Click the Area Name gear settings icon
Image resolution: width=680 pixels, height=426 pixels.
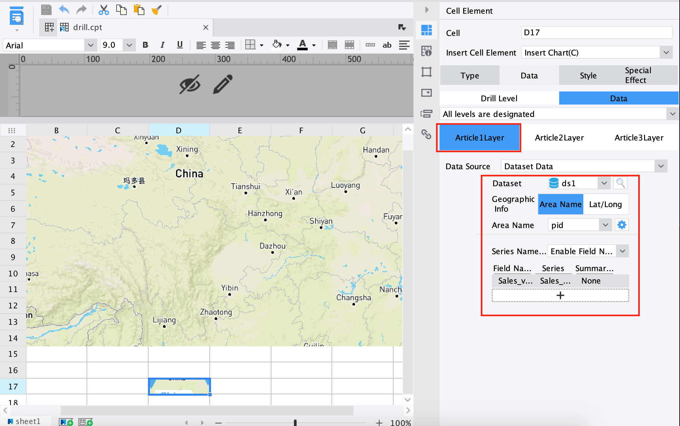[x=622, y=225]
